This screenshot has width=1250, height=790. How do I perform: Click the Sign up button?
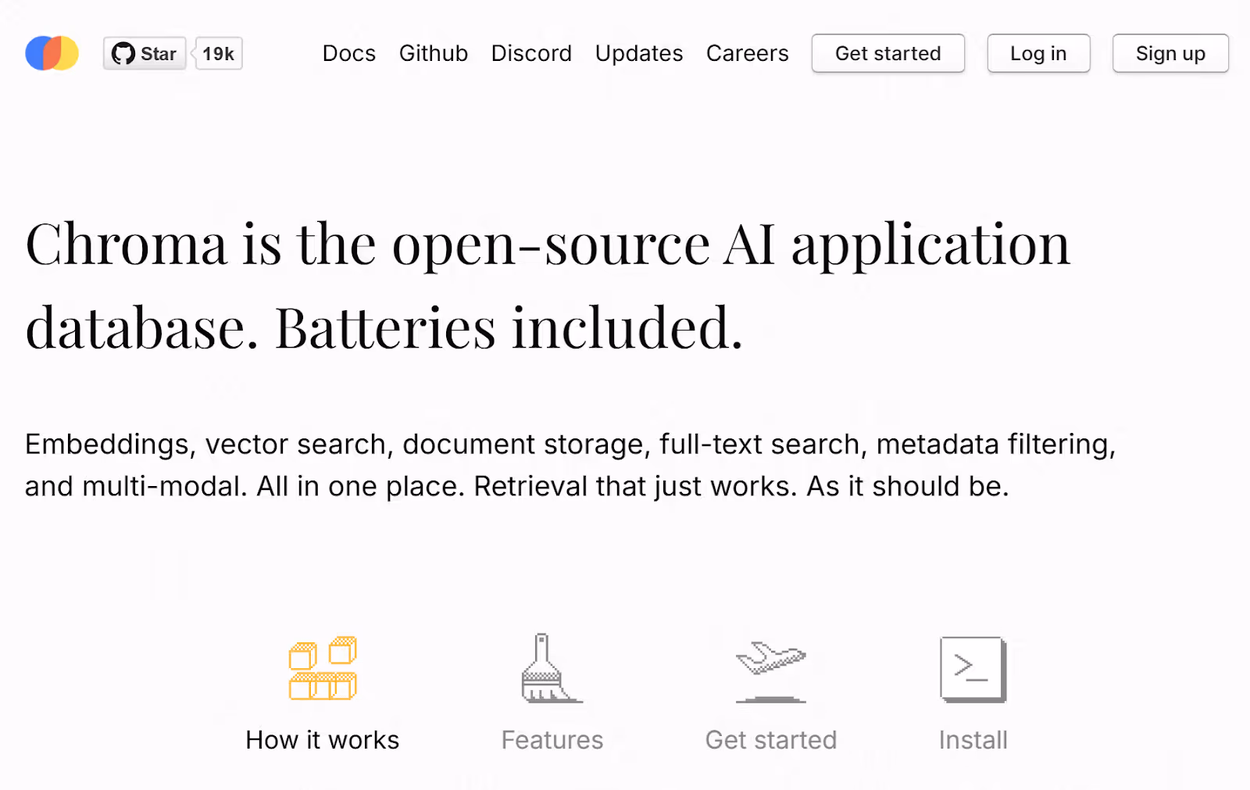click(x=1170, y=53)
